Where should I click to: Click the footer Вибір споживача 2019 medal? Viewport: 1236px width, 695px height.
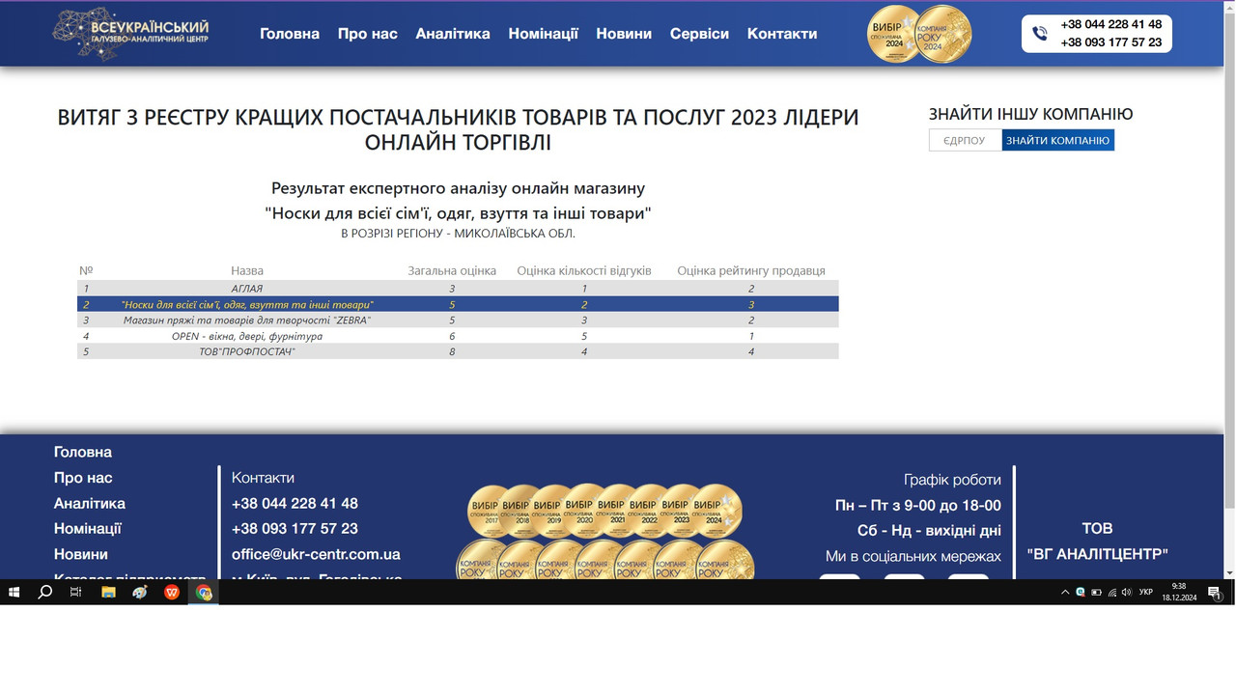click(552, 512)
